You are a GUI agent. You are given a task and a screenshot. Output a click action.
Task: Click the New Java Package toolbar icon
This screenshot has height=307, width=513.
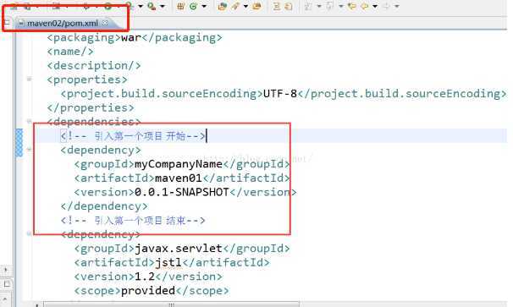(180, 6)
